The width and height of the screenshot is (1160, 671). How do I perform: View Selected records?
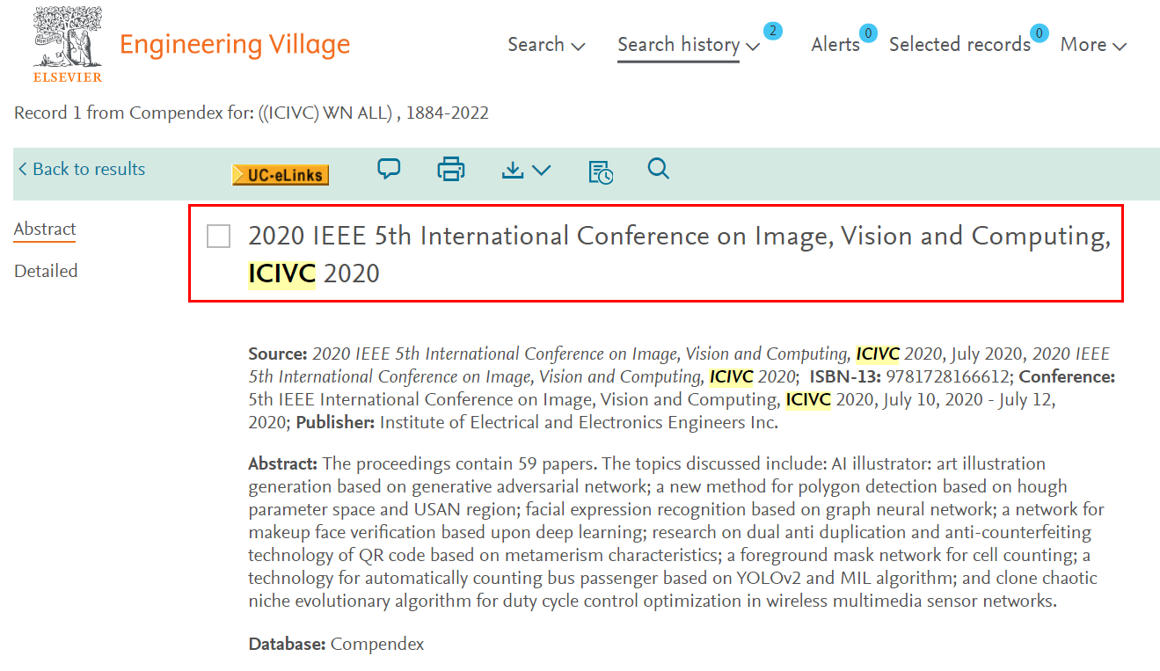click(959, 45)
